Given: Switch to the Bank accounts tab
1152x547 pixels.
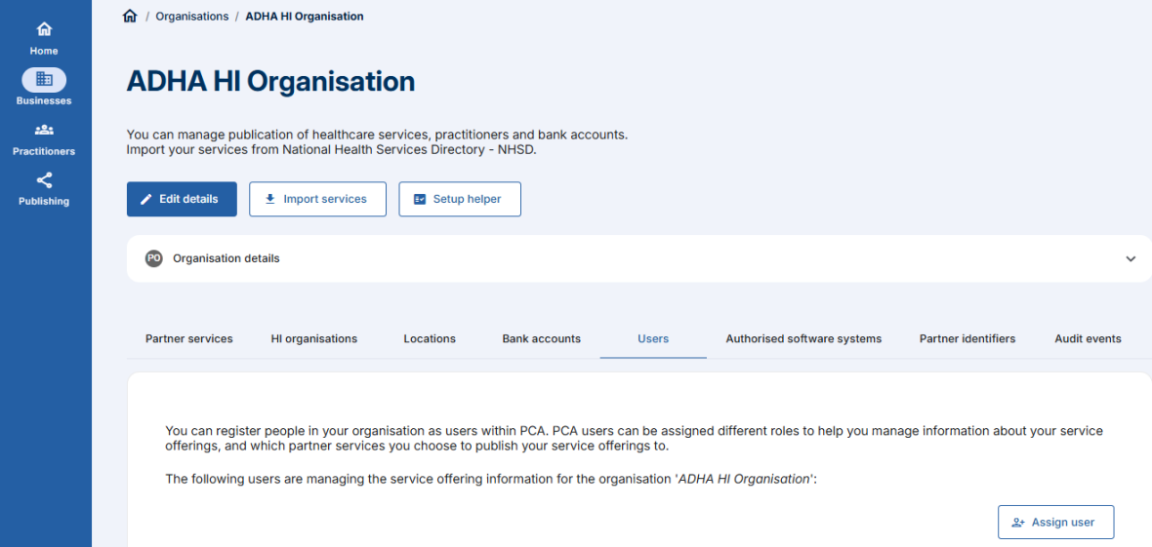Looking at the screenshot, I should 542,338.
